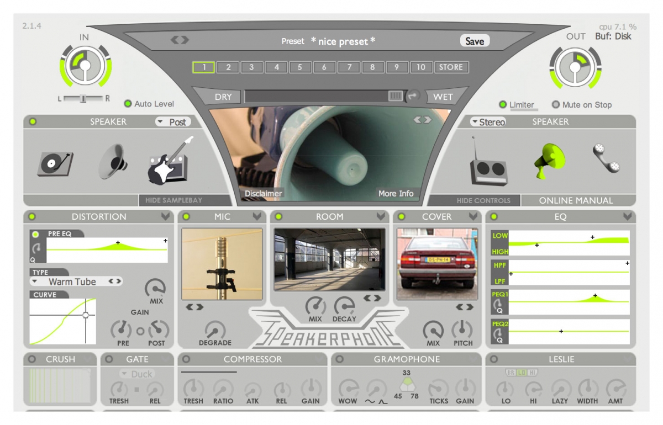Screen dimensions: 663x425
Task: Click the room DECAY knob
Action: coord(344,305)
